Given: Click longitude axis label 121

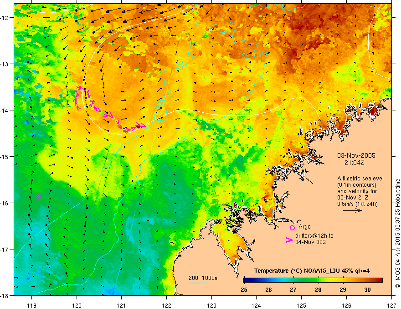Looking at the screenshot, I should pos(122,305).
